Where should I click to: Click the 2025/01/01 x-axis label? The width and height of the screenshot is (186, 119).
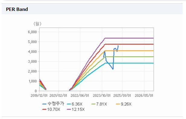[122, 96]
